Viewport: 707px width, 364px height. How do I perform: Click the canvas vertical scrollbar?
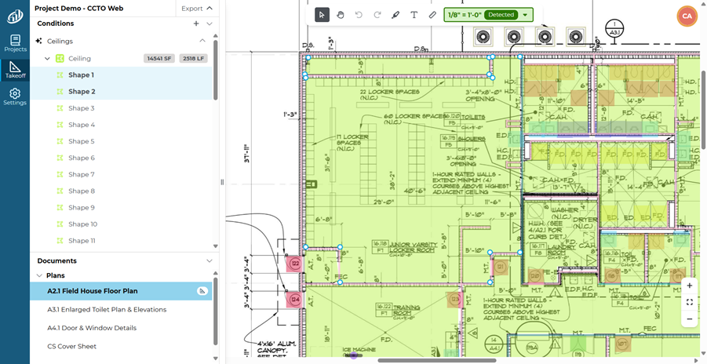coord(704,111)
